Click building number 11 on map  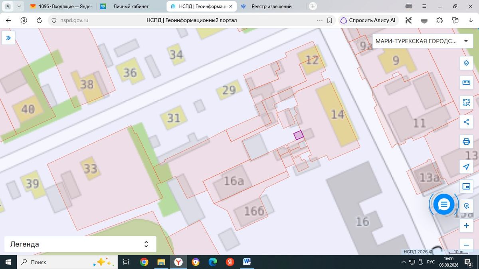pos(419,123)
